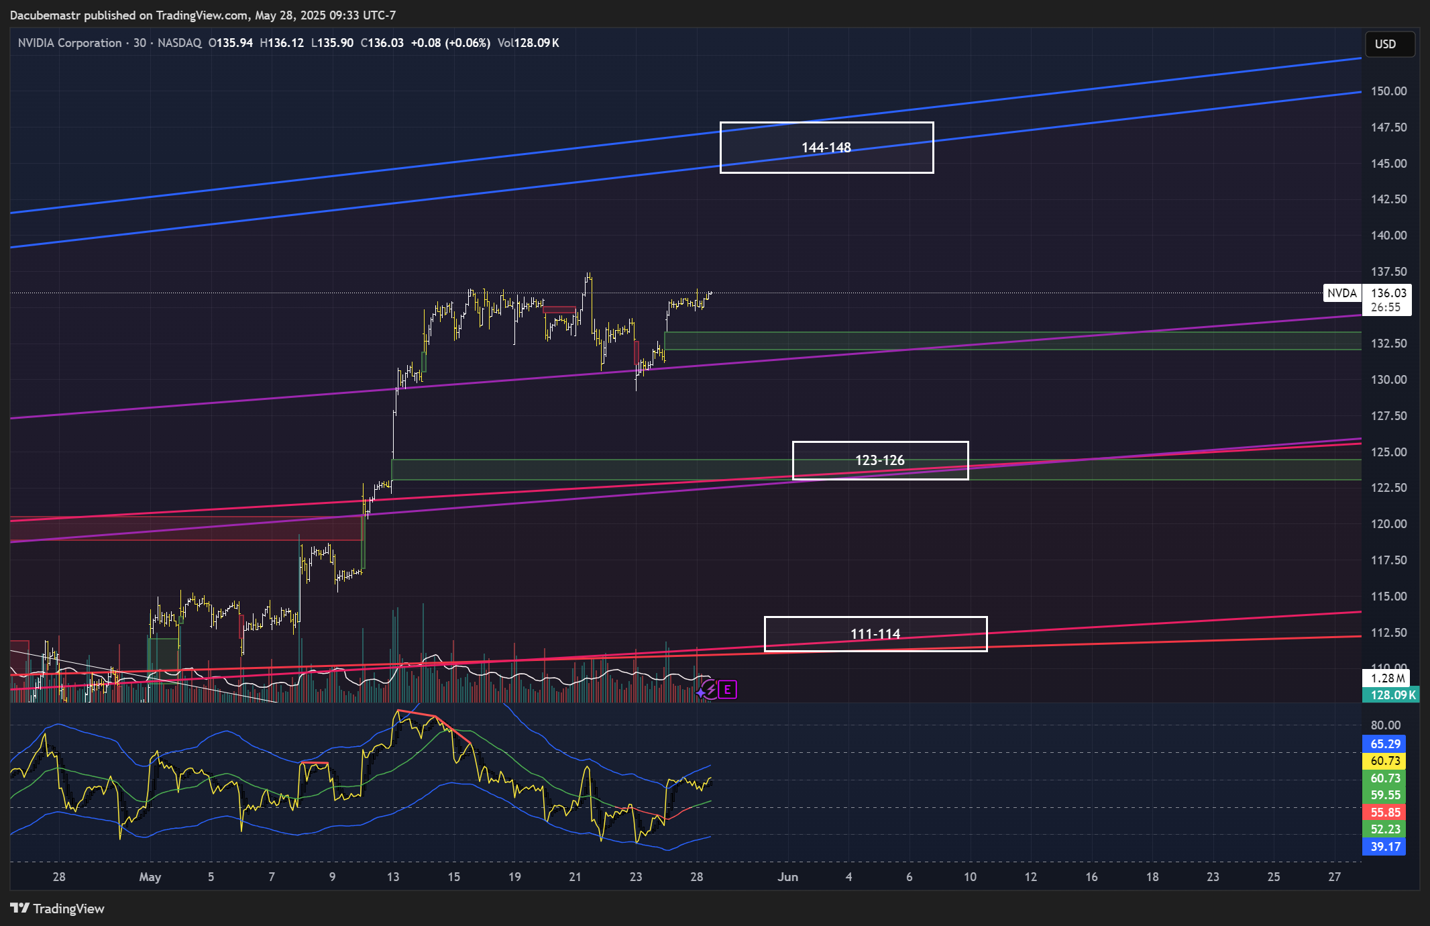The height and width of the screenshot is (926, 1430).
Task: Click the 132.50 price axis label
Action: 1388,344
